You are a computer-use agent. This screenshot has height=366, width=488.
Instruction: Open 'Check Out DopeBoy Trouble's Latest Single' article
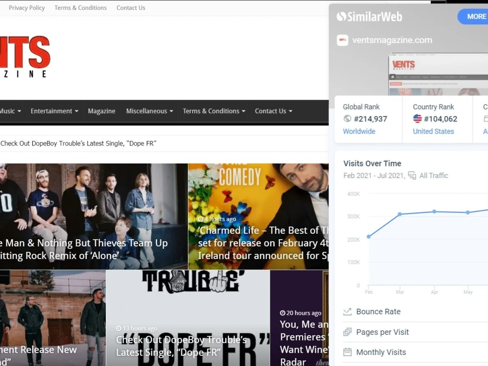coord(188,318)
